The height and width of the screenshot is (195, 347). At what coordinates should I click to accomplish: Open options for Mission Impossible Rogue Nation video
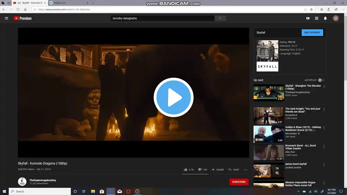(324, 183)
